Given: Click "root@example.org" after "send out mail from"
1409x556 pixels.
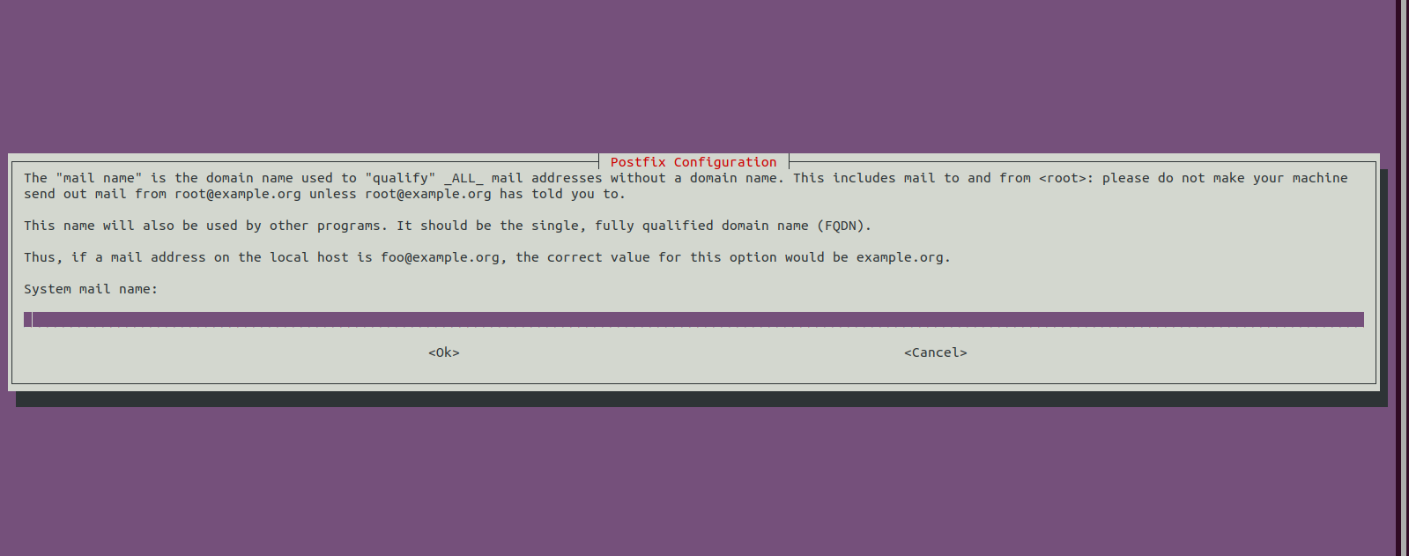Looking at the screenshot, I should point(238,194).
